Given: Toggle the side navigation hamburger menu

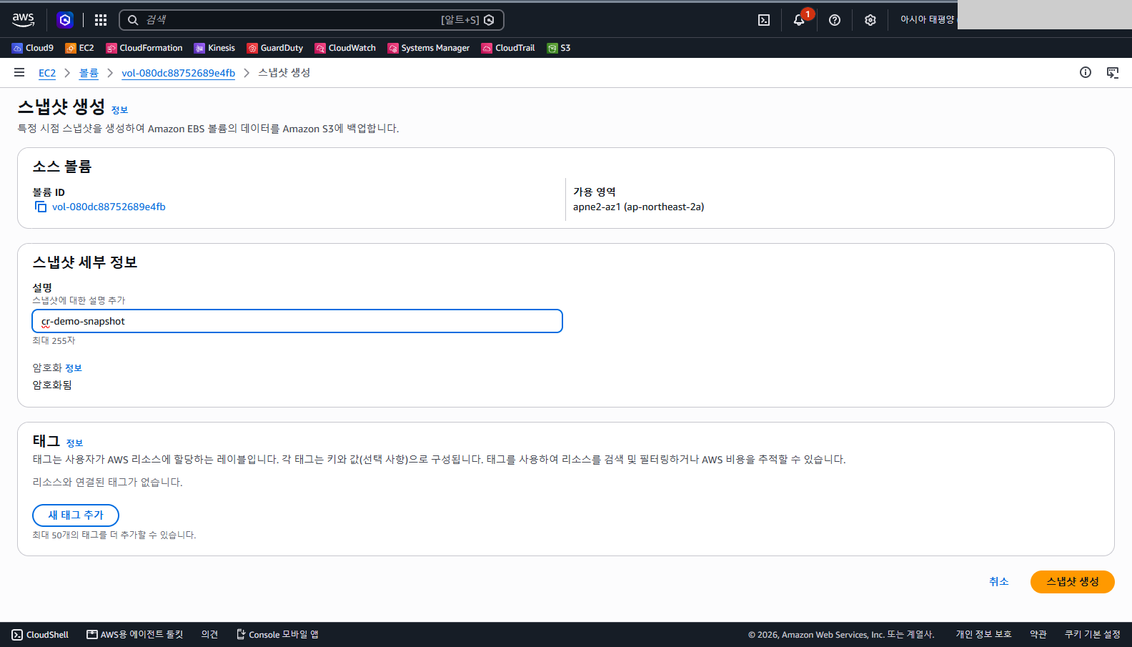Looking at the screenshot, I should (19, 72).
